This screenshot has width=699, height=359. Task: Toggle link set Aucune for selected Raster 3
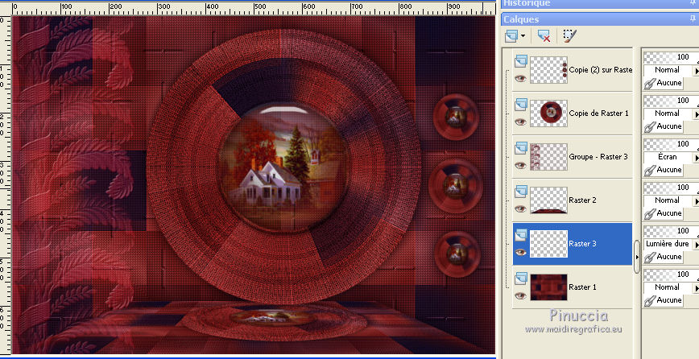click(664, 257)
